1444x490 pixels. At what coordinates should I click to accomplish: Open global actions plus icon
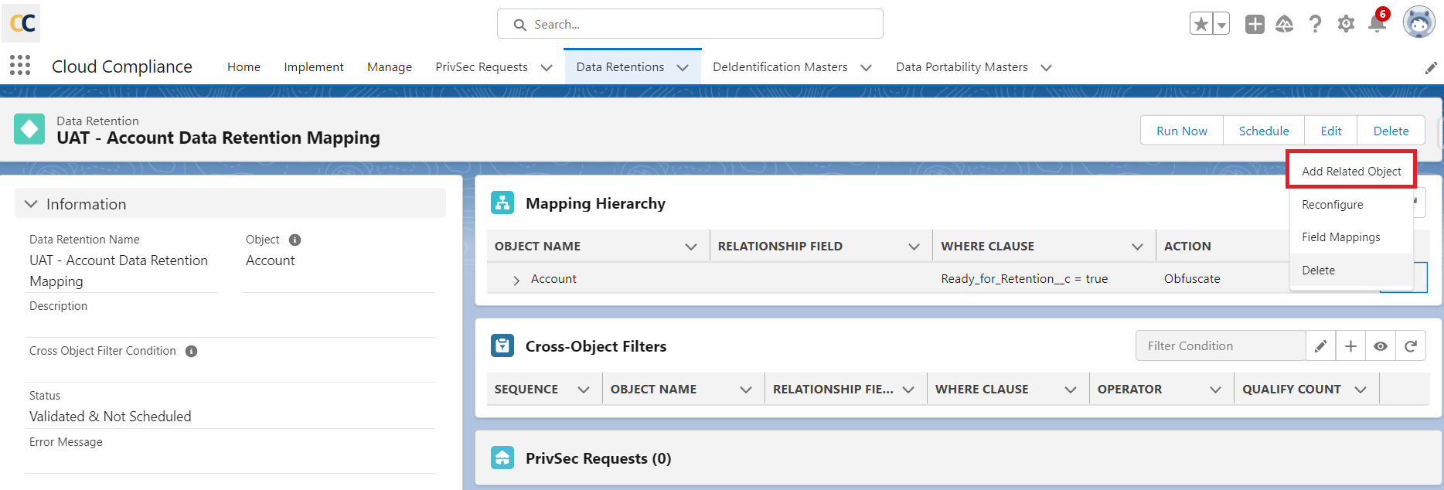pos(1255,25)
